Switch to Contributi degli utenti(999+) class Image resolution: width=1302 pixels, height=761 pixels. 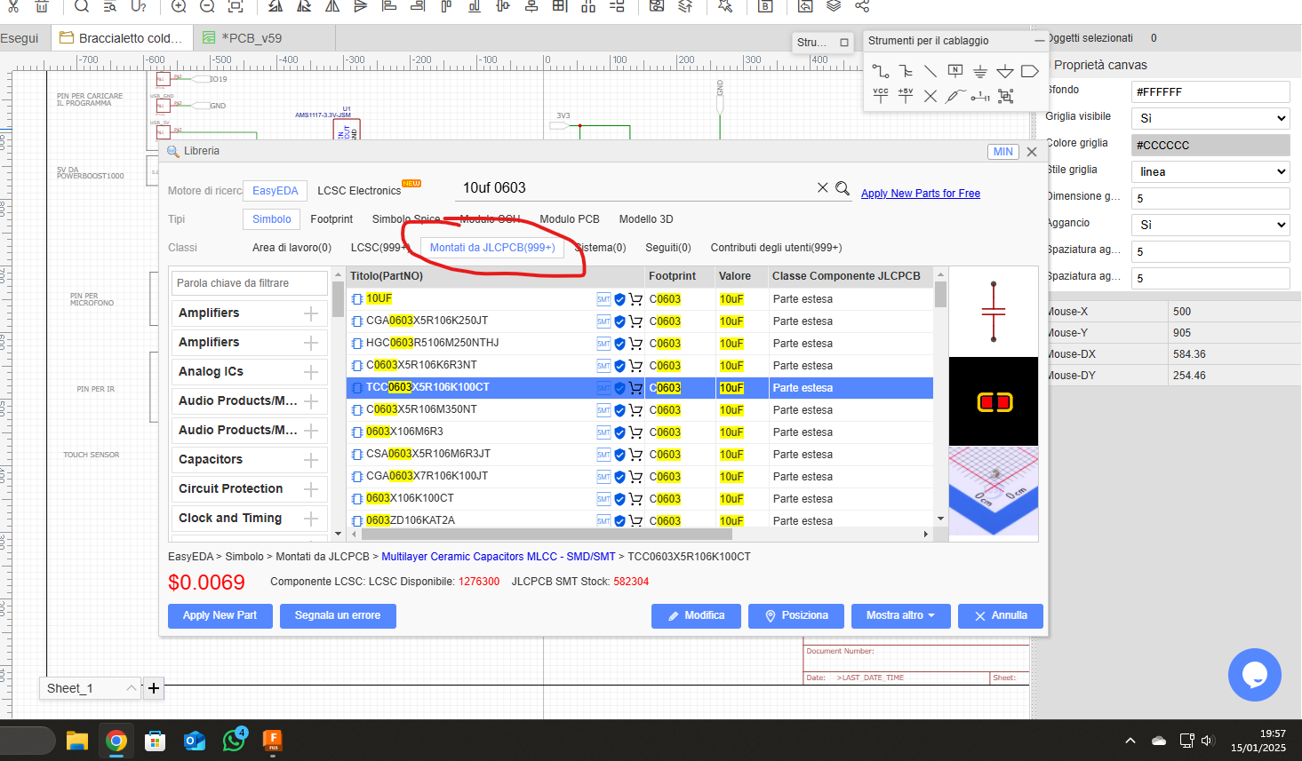click(776, 248)
